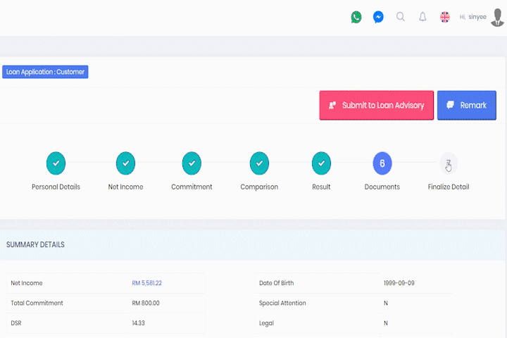The height and width of the screenshot is (338, 507).
Task: Click Commitment step label
Action: point(192,187)
